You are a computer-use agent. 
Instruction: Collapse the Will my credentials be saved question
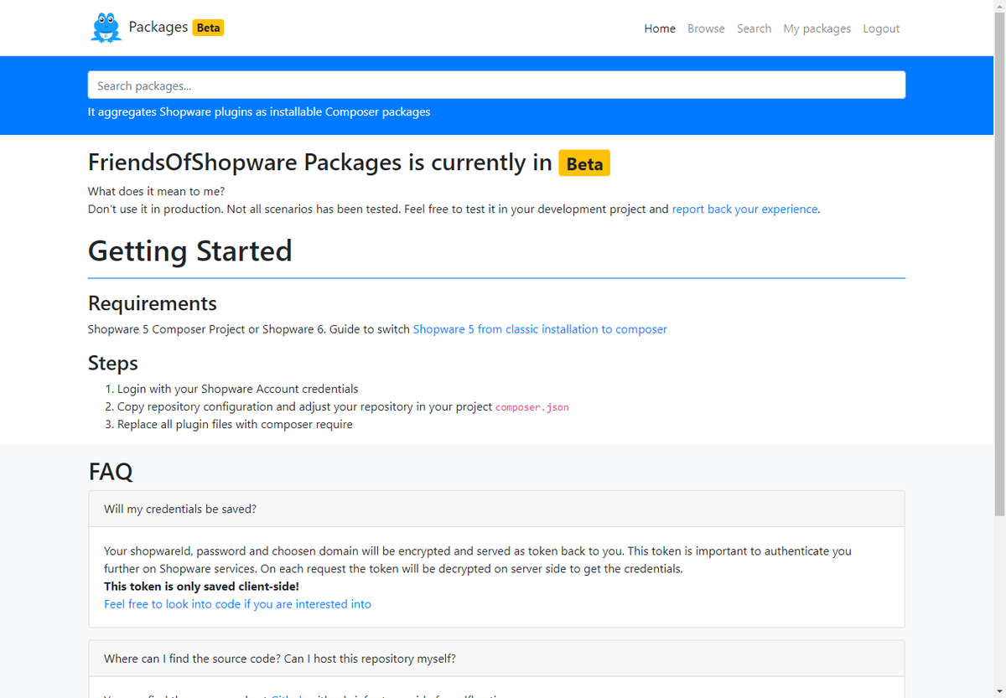pos(496,509)
